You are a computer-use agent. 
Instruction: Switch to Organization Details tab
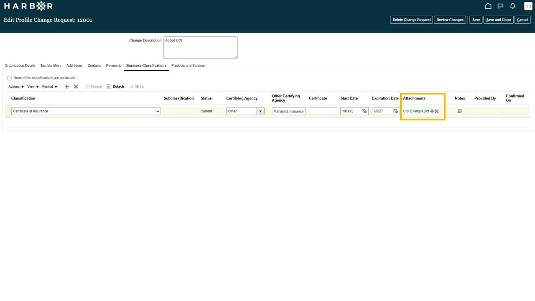20,66
